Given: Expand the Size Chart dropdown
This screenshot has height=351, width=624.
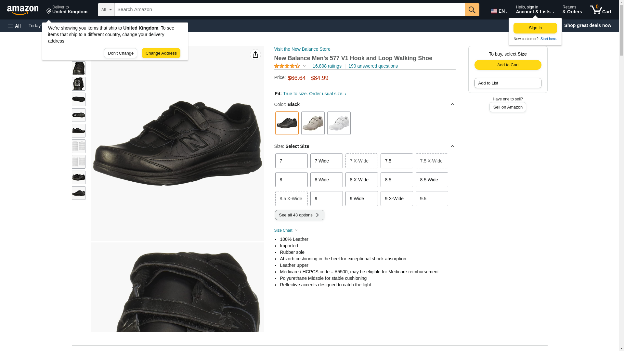Looking at the screenshot, I should pos(286,230).
